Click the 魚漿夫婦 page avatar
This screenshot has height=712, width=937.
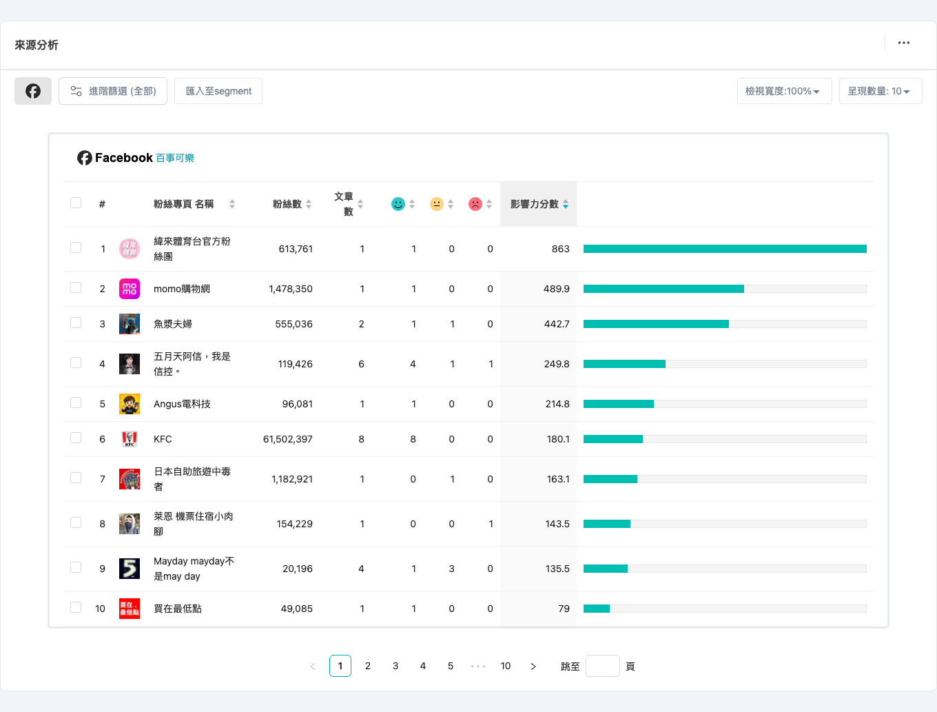[130, 324]
